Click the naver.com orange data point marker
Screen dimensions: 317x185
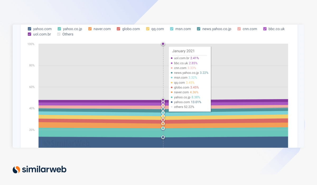[163, 123]
